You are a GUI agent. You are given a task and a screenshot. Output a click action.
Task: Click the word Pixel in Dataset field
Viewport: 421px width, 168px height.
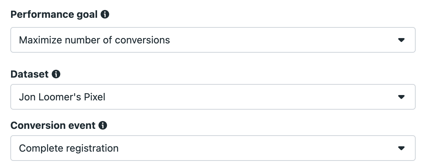pos(95,97)
